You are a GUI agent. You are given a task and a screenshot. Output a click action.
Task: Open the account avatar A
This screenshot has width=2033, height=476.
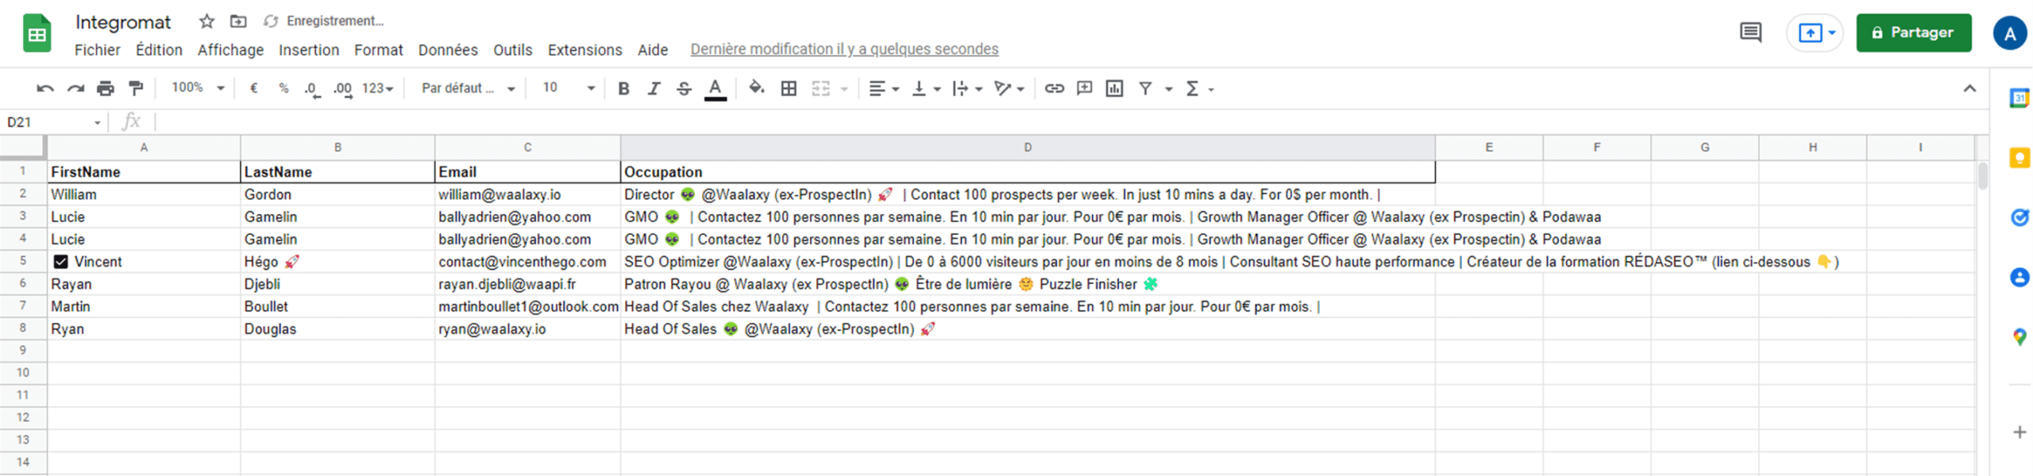point(2009,33)
